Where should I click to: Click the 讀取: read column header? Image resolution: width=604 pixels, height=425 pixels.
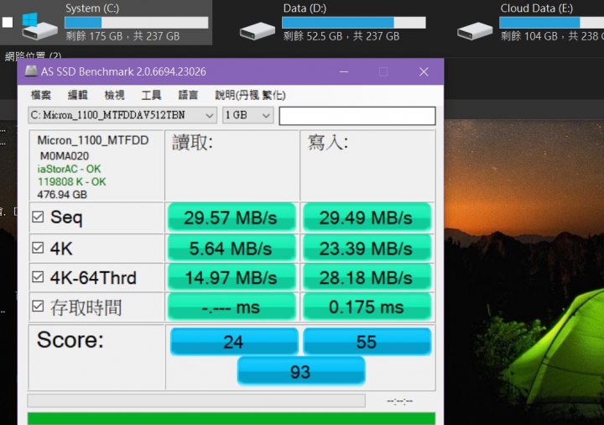pyautogui.click(x=192, y=143)
